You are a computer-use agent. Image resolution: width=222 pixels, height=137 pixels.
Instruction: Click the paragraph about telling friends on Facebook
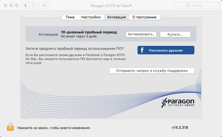pos(76,59)
